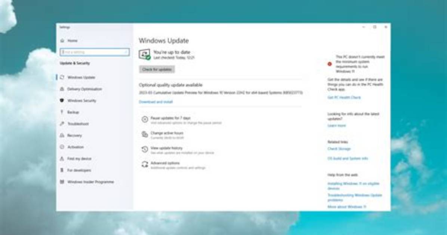
Task: Click the up-to-date status icon
Action: (x=145, y=54)
